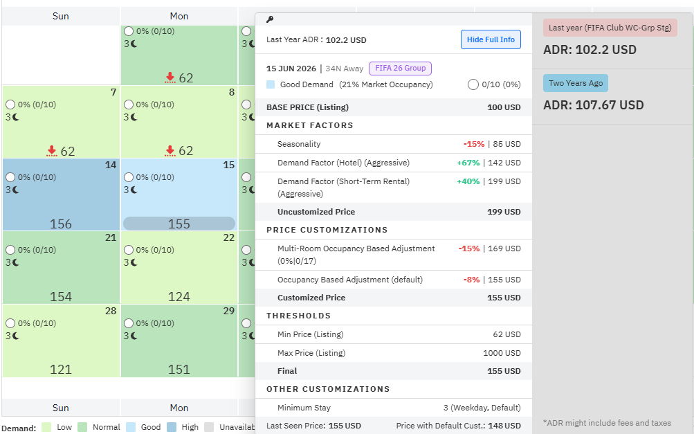694x434 pixels.
Task: Open the FIFA 26 Group event tag
Action: click(400, 69)
